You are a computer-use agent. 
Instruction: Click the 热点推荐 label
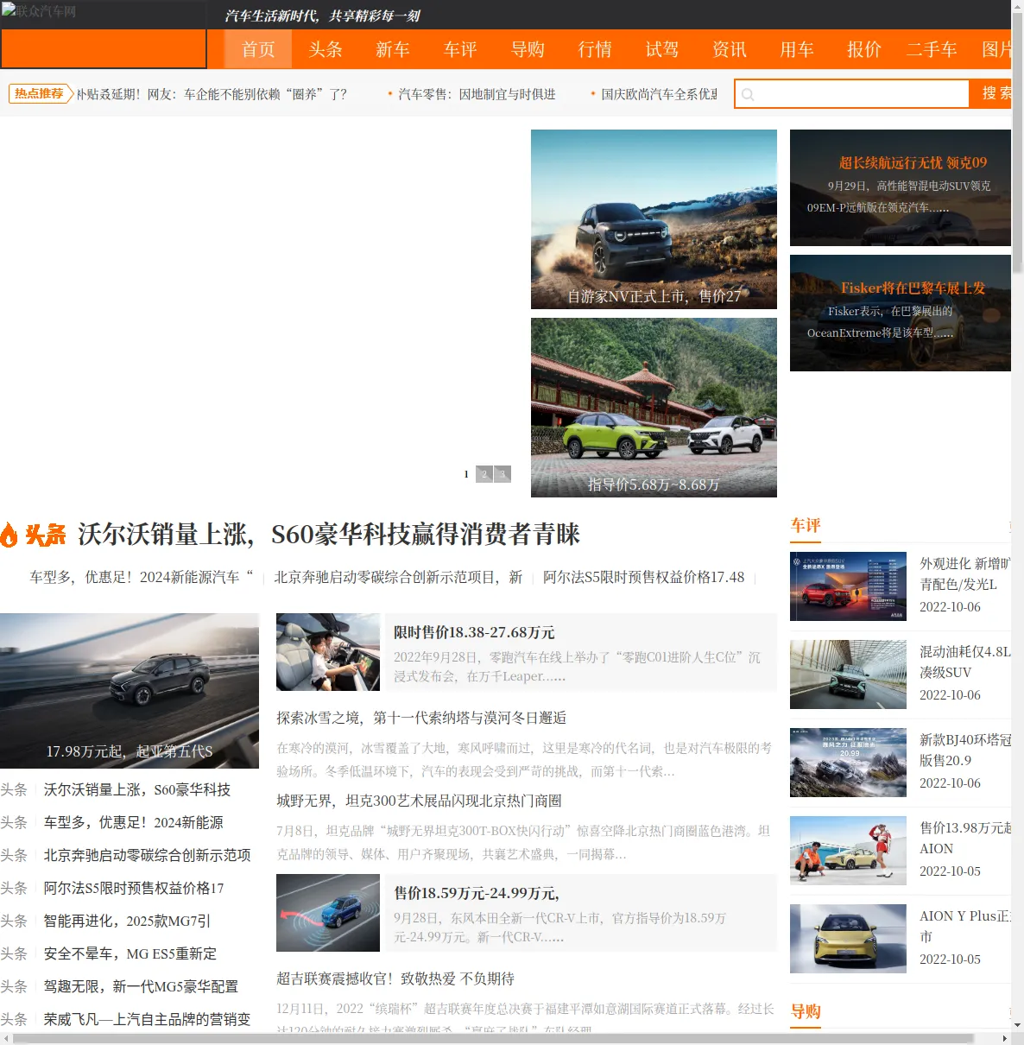pyautogui.click(x=41, y=93)
